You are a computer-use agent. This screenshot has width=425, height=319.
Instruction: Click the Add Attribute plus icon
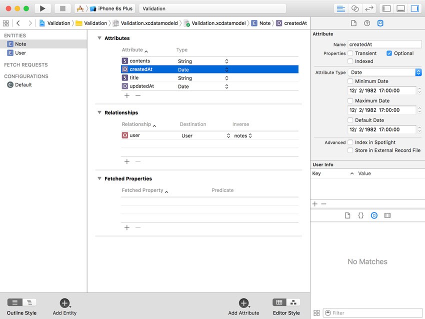243,303
